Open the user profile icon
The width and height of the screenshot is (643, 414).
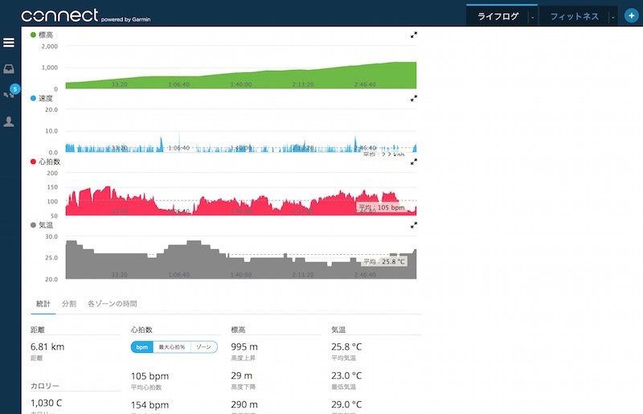pos(9,121)
